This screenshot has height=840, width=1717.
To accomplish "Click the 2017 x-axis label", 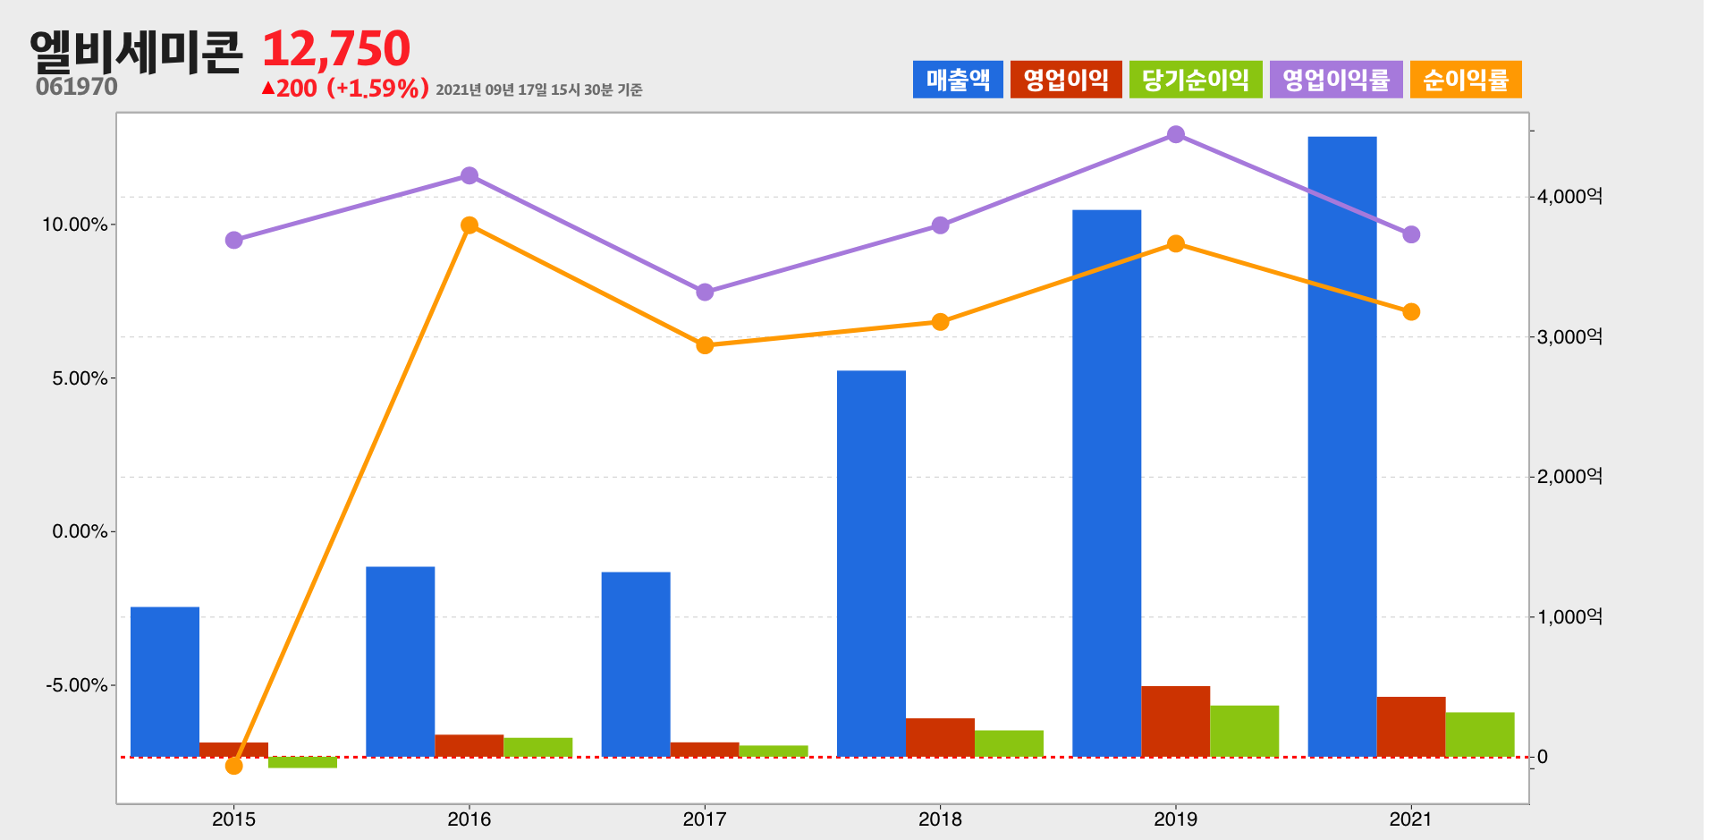I will (705, 819).
